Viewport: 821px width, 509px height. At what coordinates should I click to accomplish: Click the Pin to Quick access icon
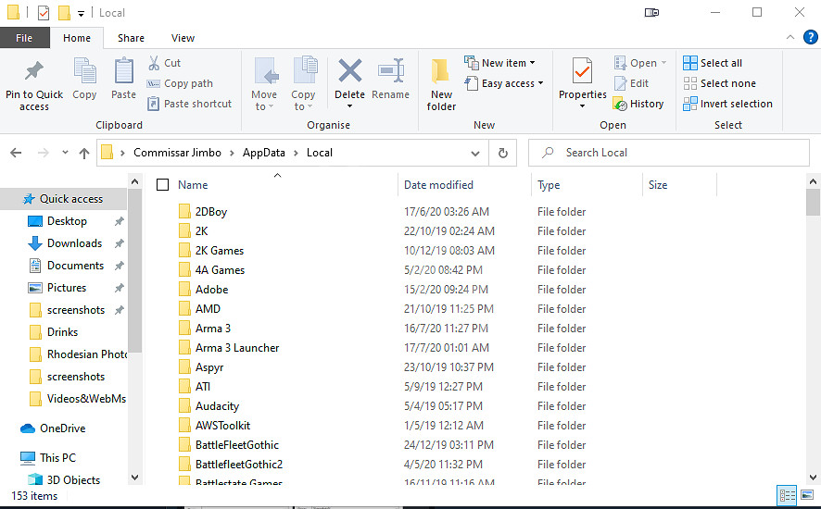34,72
